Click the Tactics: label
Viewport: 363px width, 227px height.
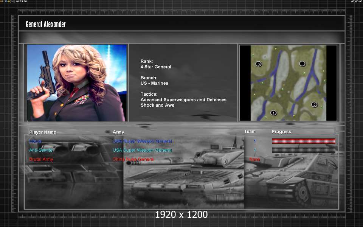click(149, 94)
